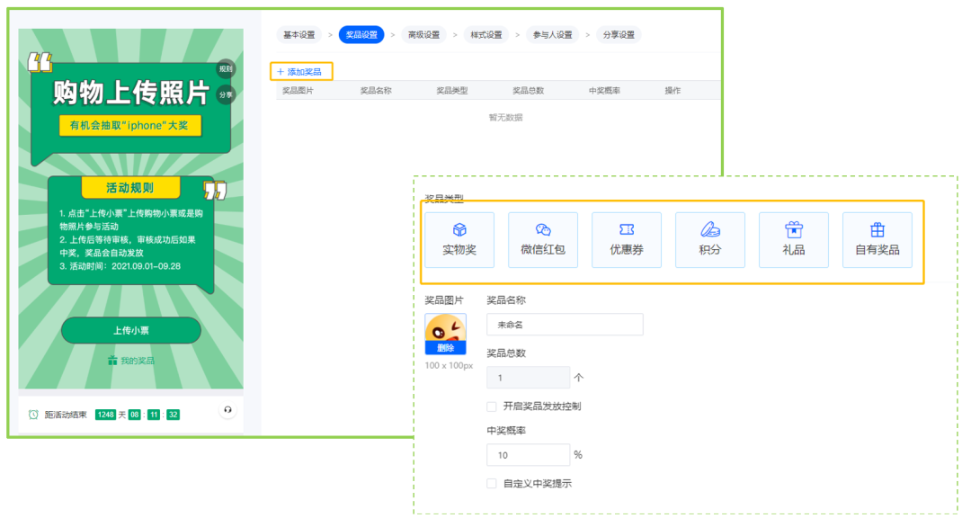The width and height of the screenshot is (971, 527).
Task: Click the 操作 column header
Action: 673,91
